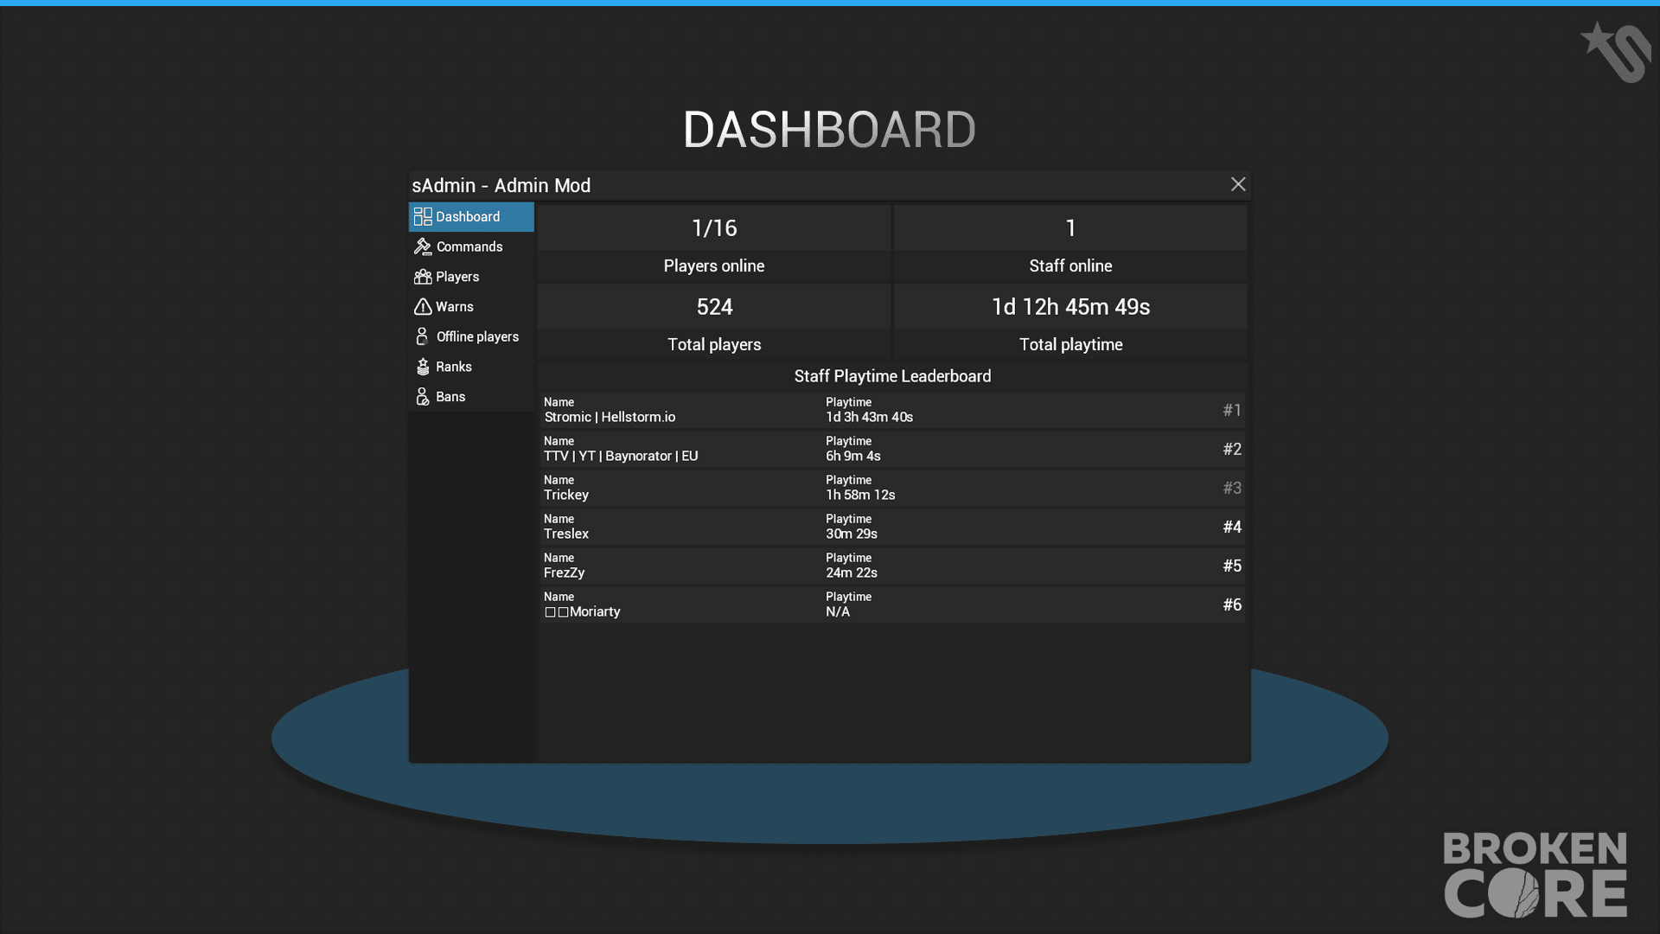Click the Total playtime stat tile
This screenshot has height=934, width=1660.
point(1070,322)
